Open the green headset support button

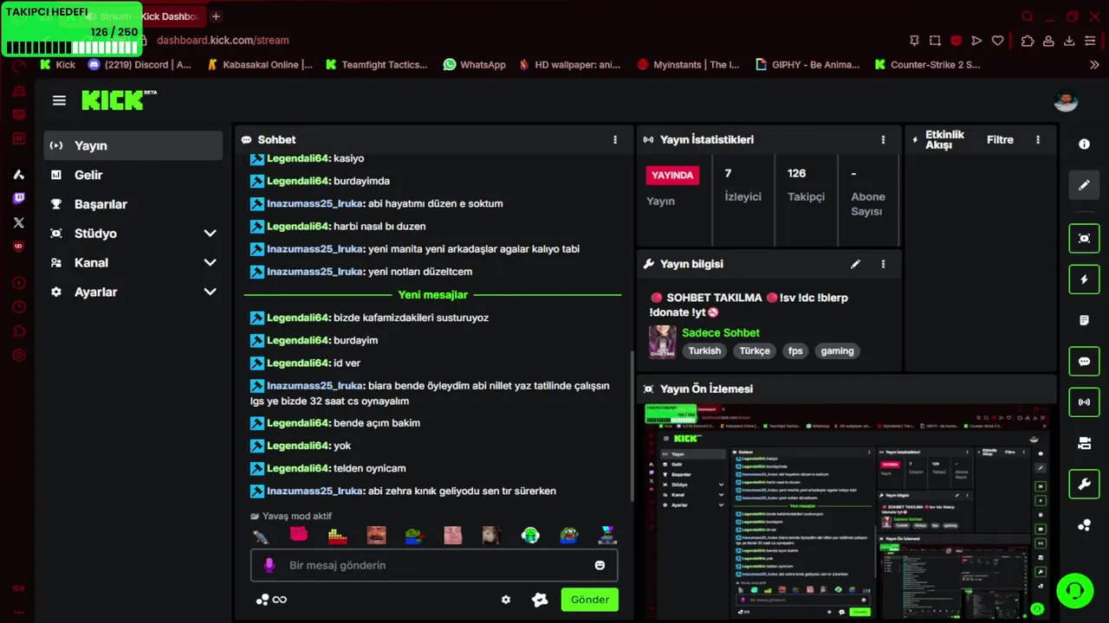1075,591
